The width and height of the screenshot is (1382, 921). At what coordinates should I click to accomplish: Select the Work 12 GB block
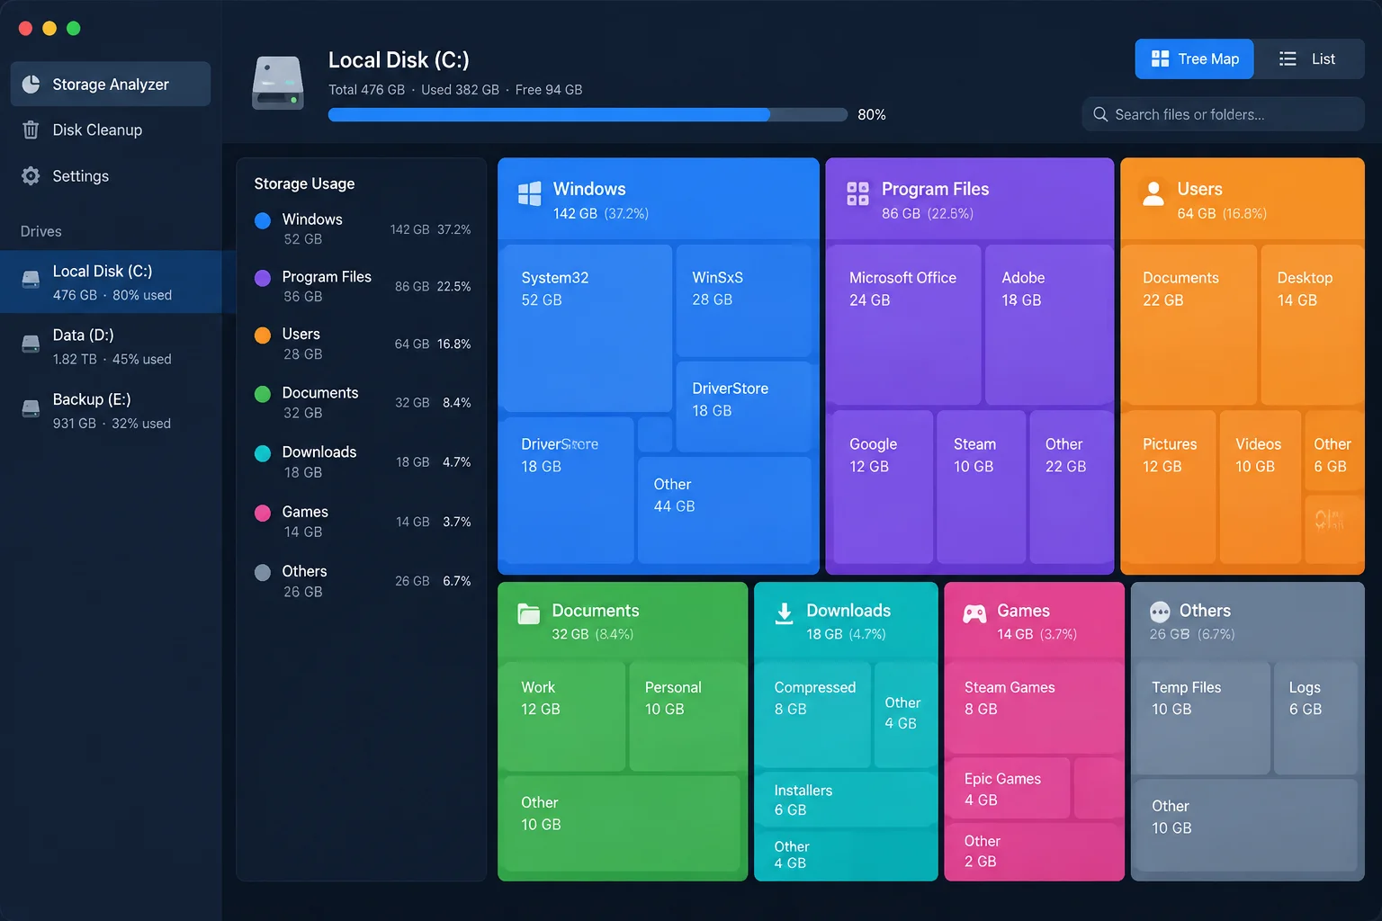pyautogui.click(x=563, y=717)
